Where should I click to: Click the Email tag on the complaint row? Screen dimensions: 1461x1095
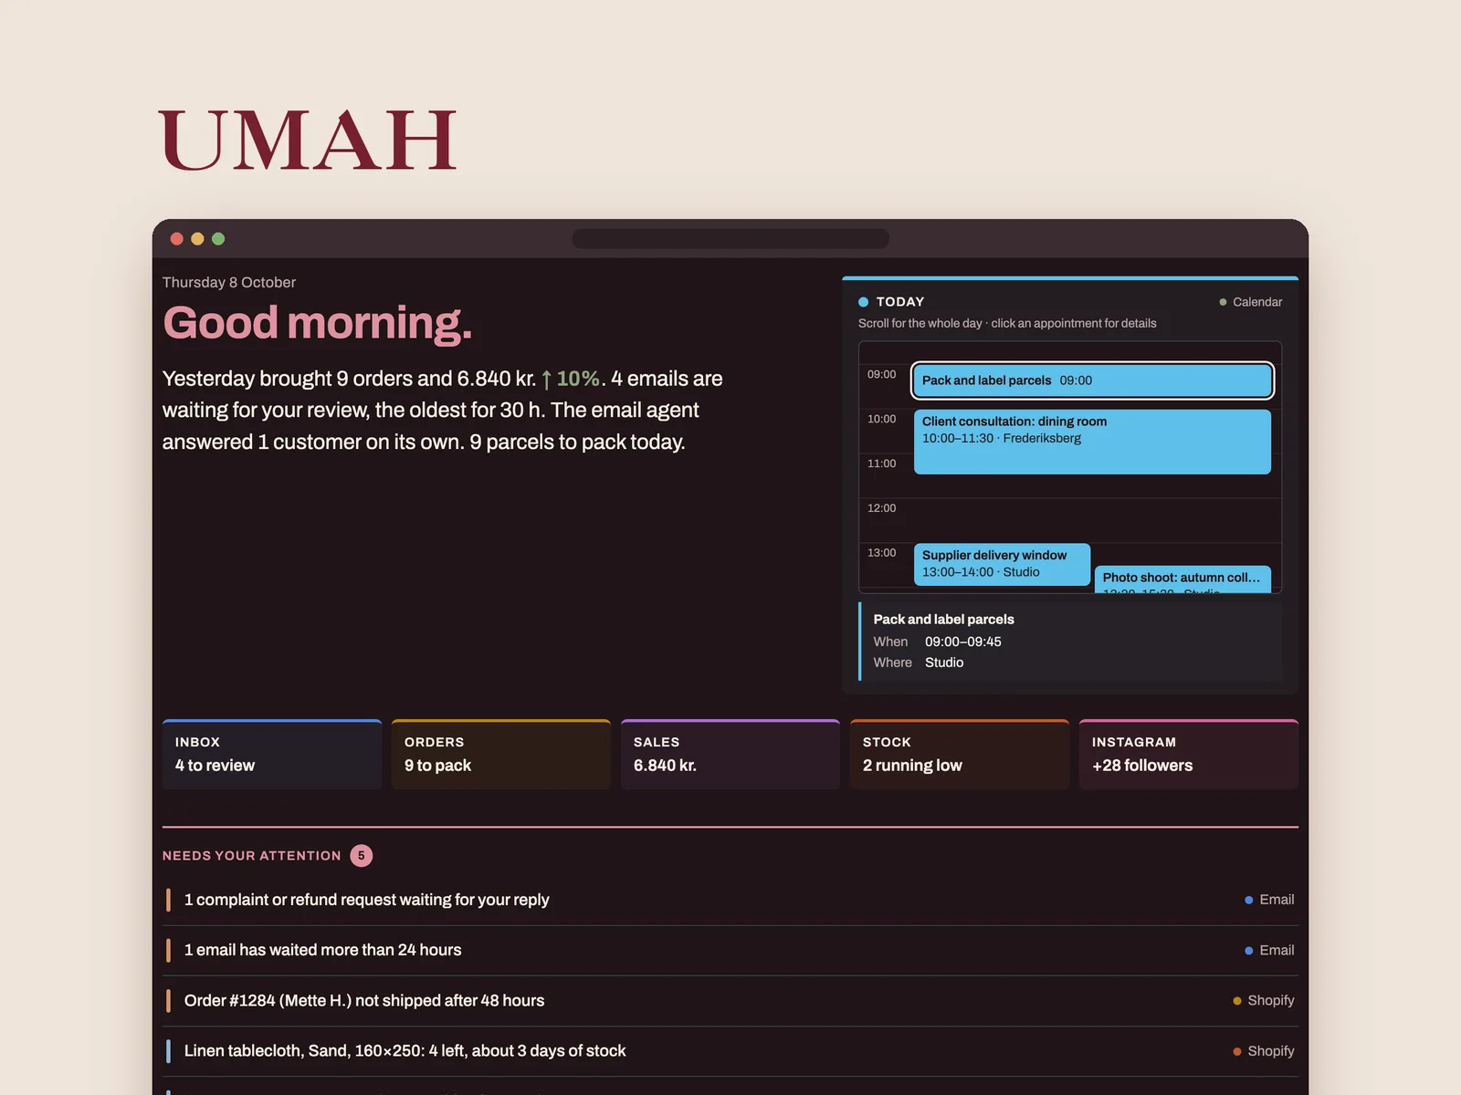1269,900
